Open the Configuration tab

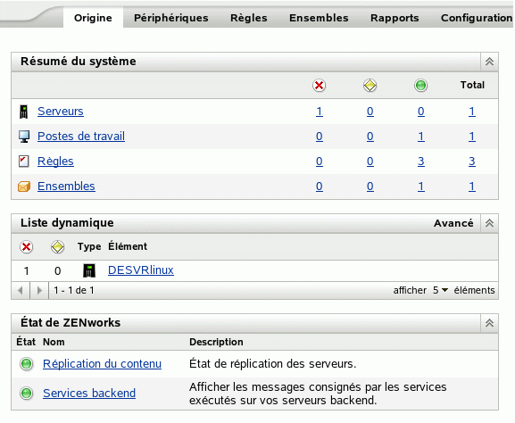[x=477, y=18]
